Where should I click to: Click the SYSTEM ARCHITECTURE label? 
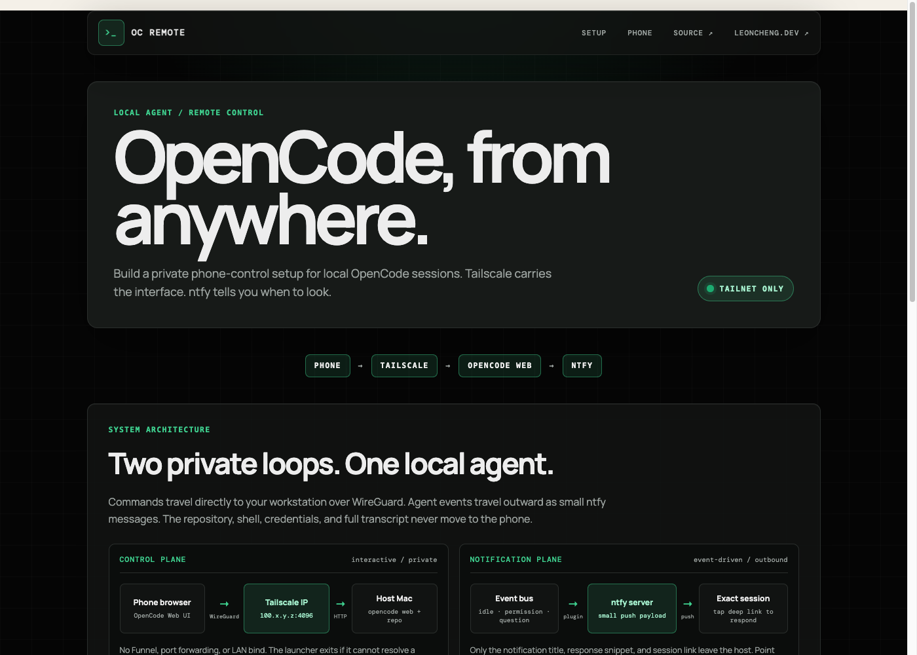coord(159,430)
